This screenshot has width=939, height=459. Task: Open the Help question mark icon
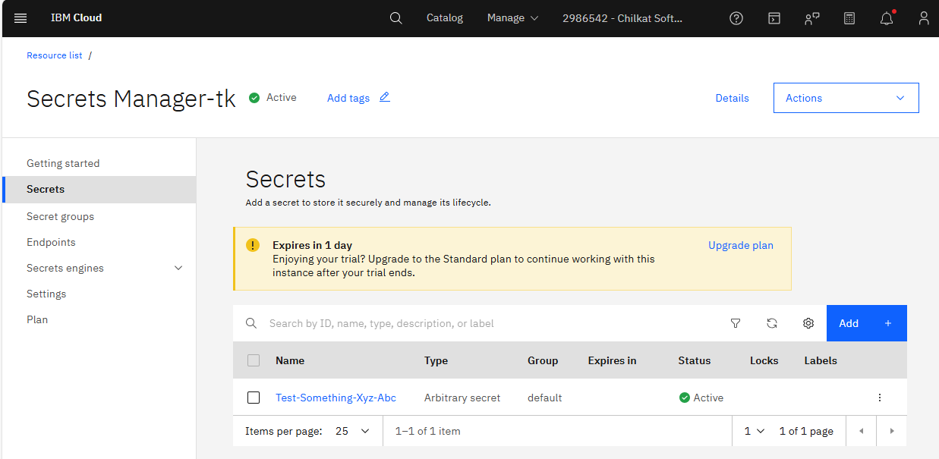coord(736,18)
